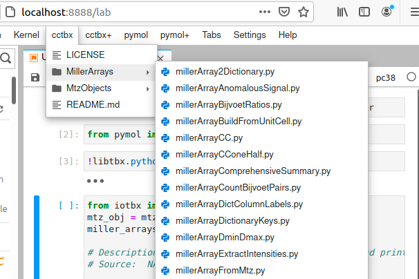The width and height of the screenshot is (419, 279).
Task: Insert millerArrayFromMtz.py snippet
Action: tap(261, 271)
